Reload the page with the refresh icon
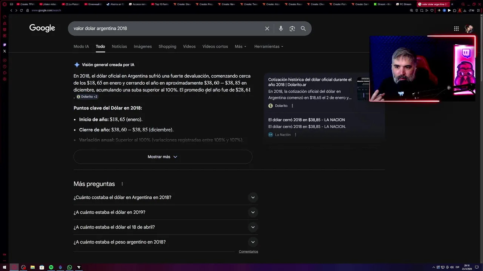 point(21,10)
